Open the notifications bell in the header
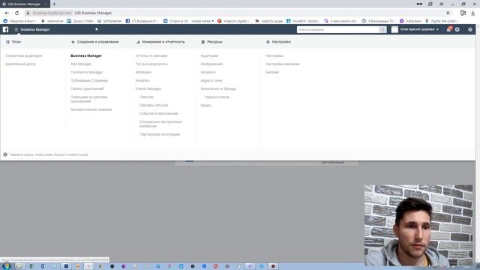 pyautogui.click(x=448, y=29)
